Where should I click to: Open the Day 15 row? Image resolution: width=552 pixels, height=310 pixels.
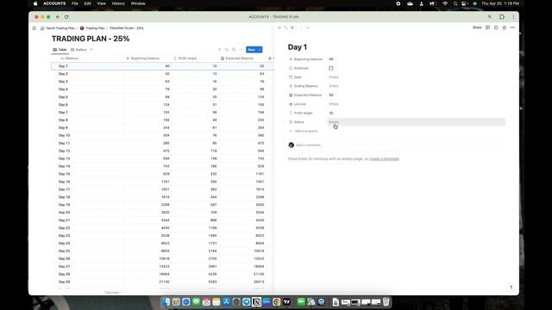pos(162,174)
